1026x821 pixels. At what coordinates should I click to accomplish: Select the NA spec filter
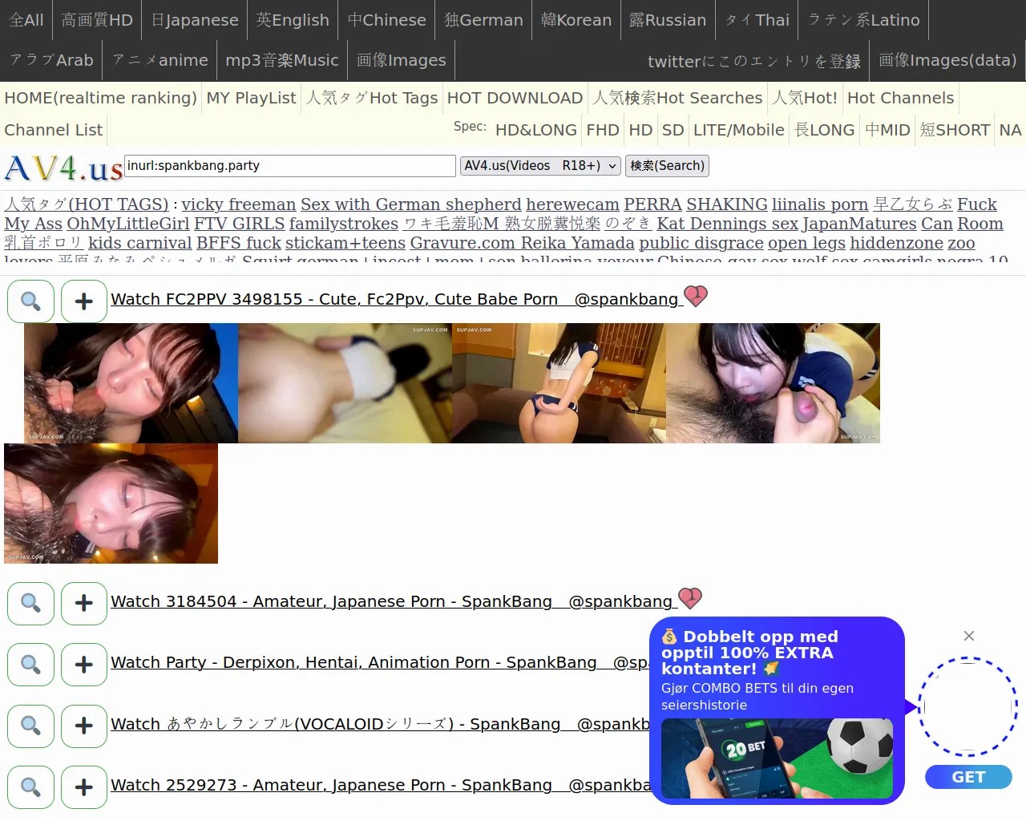pyautogui.click(x=1010, y=130)
